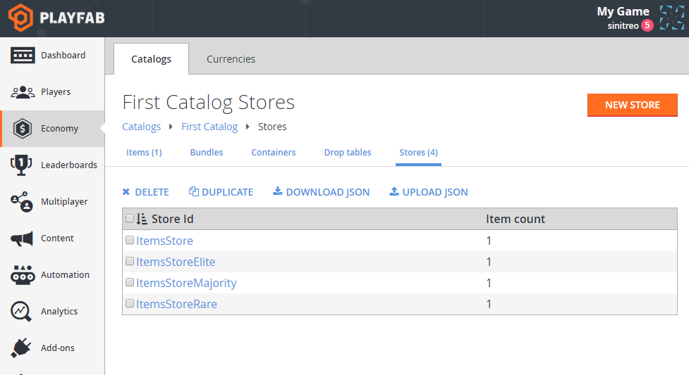
Task: Open the Items (1) tab
Action: [x=144, y=152]
